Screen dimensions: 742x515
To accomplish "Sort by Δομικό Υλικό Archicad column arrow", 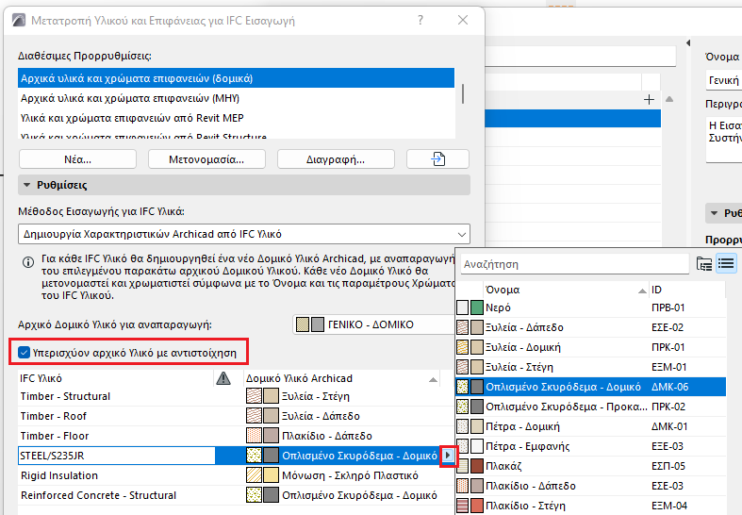I will [433, 379].
